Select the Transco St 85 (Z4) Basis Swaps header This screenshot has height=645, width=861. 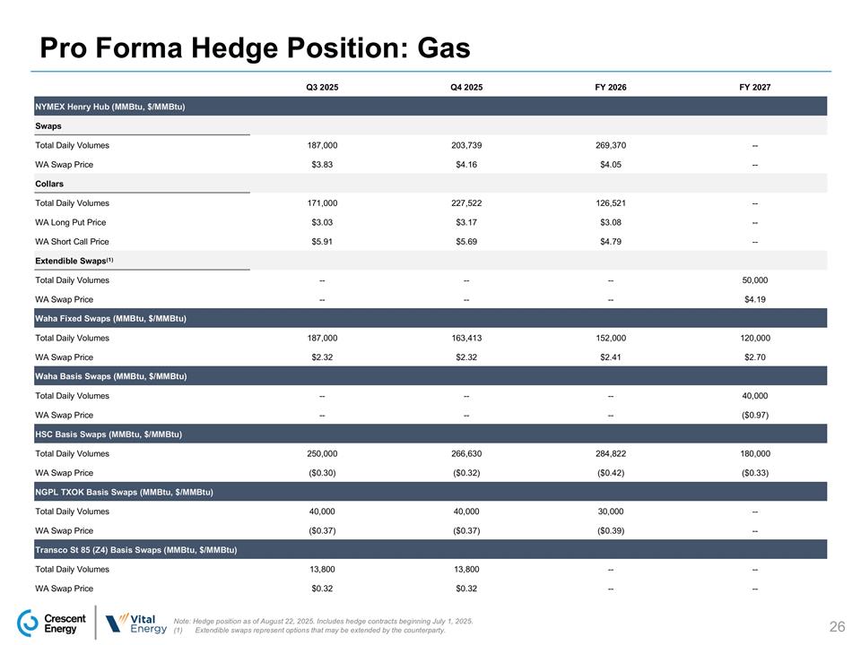[136, 549]
